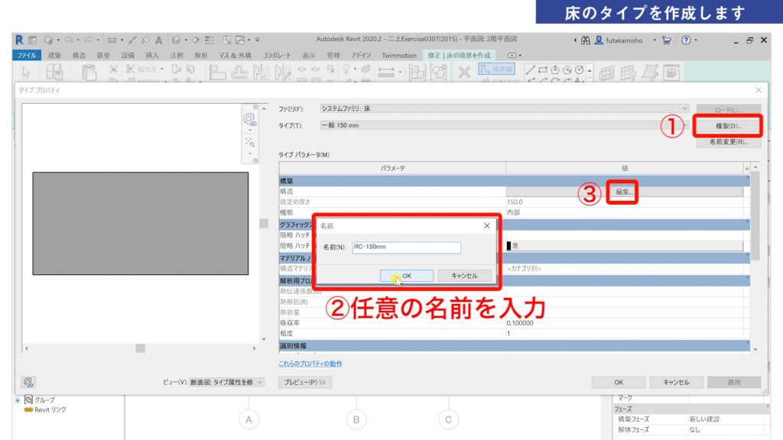Open the Autodesk App Store cart icon
The image size is (783, 440).
click(667, 40)
